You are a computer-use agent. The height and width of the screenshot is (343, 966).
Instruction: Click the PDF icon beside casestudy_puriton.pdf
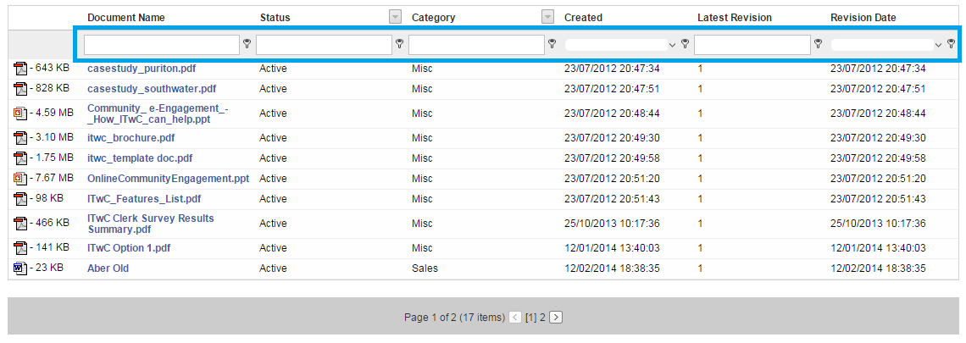tap(21, 69)
